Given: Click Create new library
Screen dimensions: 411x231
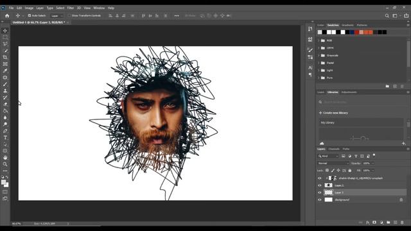Looking at the screenshot, I should pos(334,113).
